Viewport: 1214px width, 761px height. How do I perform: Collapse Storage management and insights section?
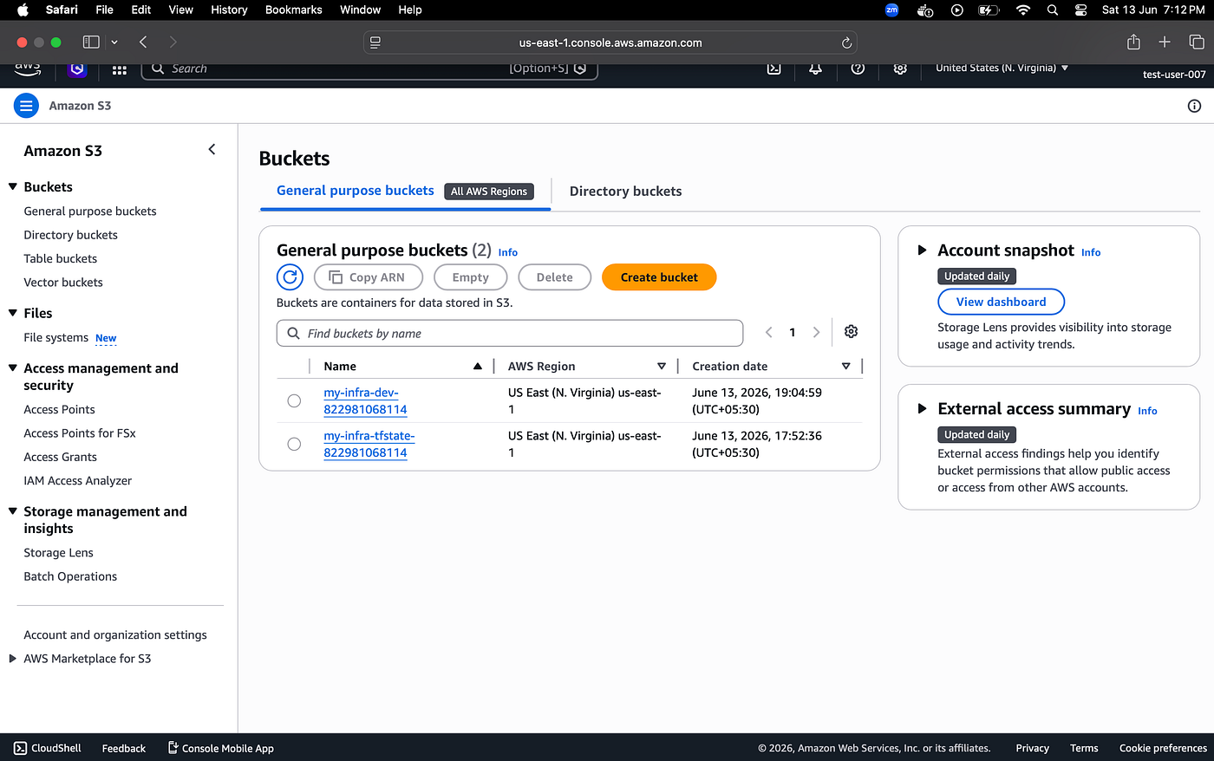pos(13,511)
